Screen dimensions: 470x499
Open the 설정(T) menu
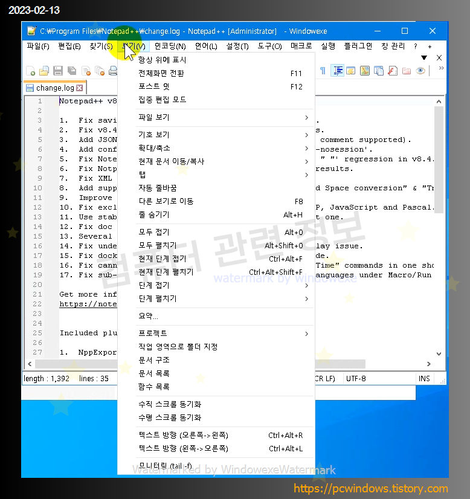(237, 47)
